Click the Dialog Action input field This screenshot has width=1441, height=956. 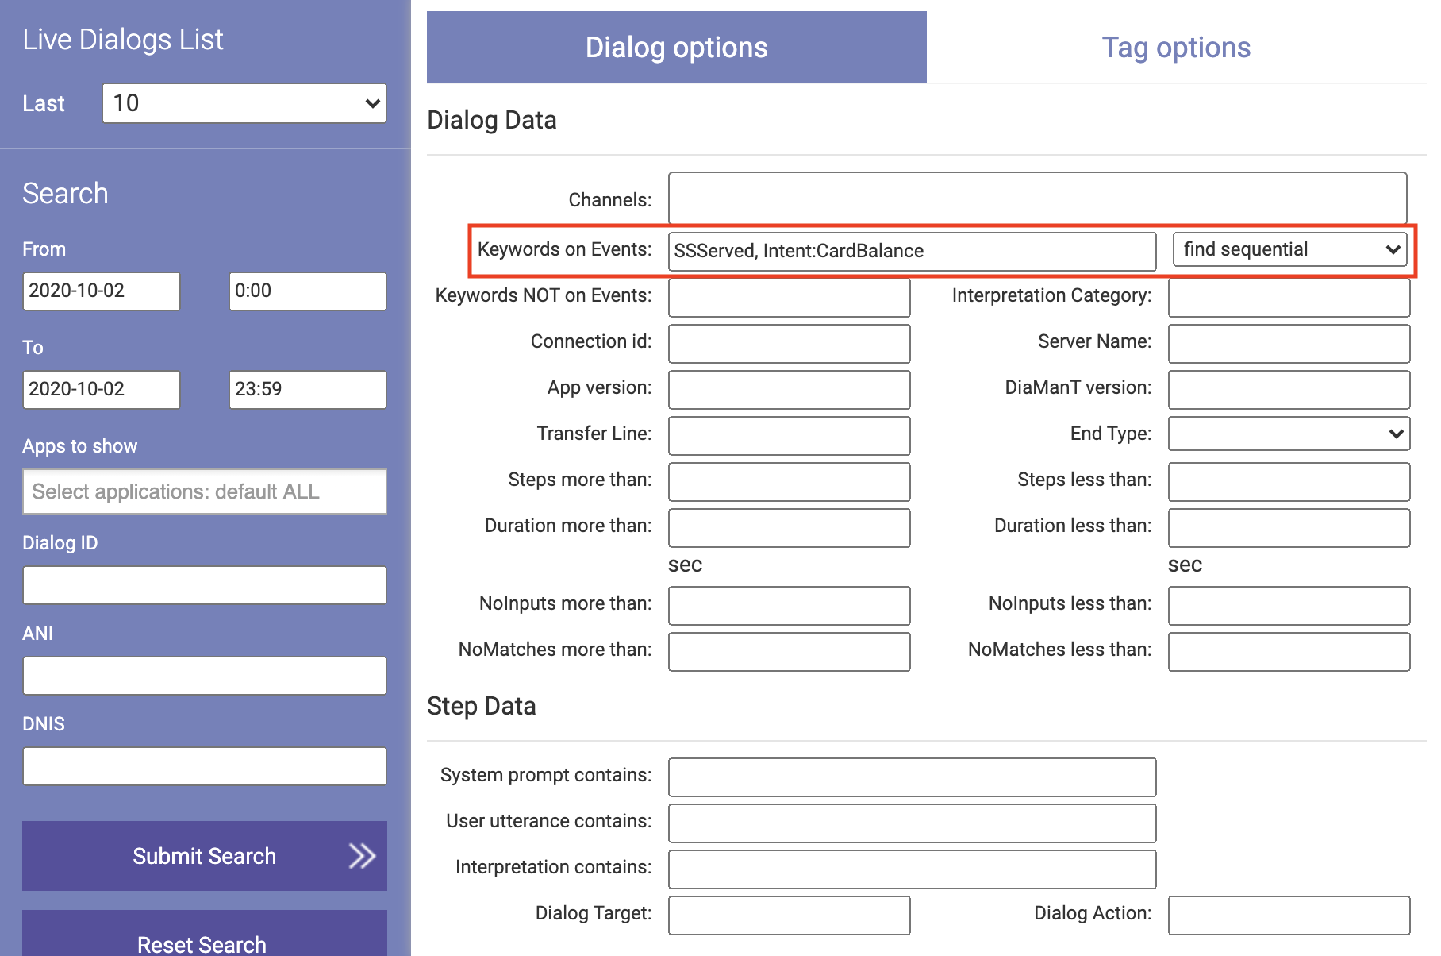(1289, 915)
